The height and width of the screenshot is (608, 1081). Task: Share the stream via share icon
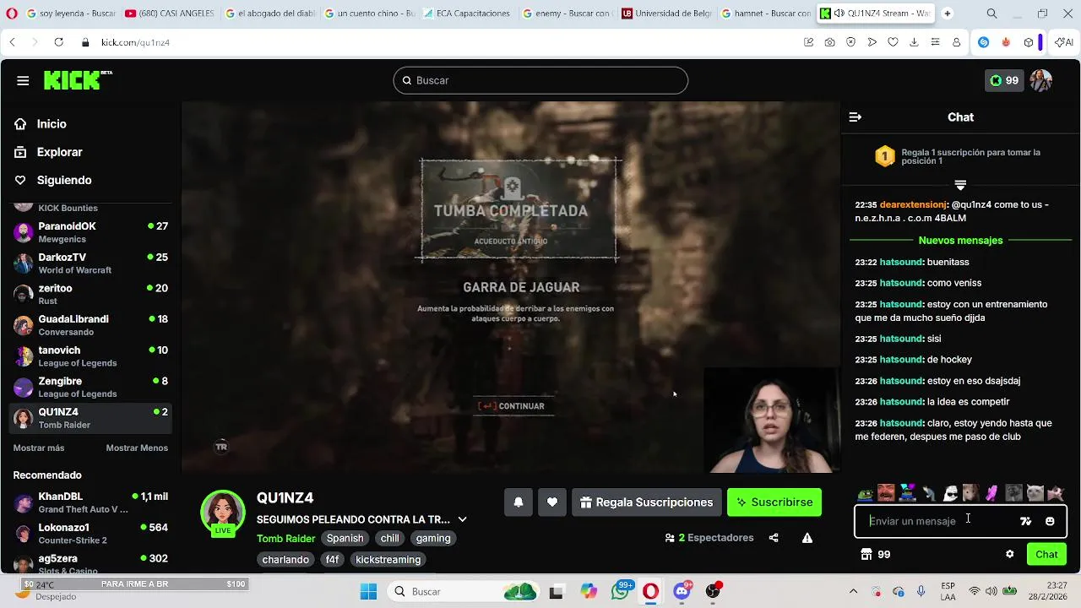(774, 538)
